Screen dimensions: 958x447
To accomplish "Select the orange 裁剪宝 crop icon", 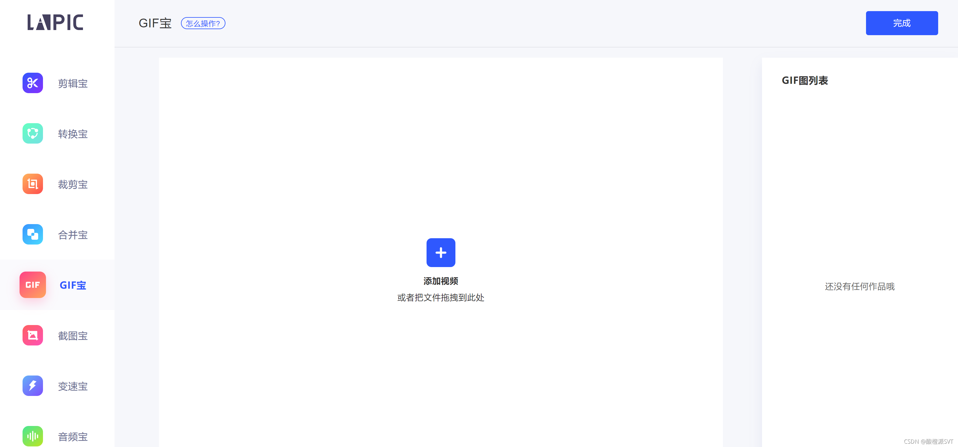I will pyautogui.click(x=33, y=184).
